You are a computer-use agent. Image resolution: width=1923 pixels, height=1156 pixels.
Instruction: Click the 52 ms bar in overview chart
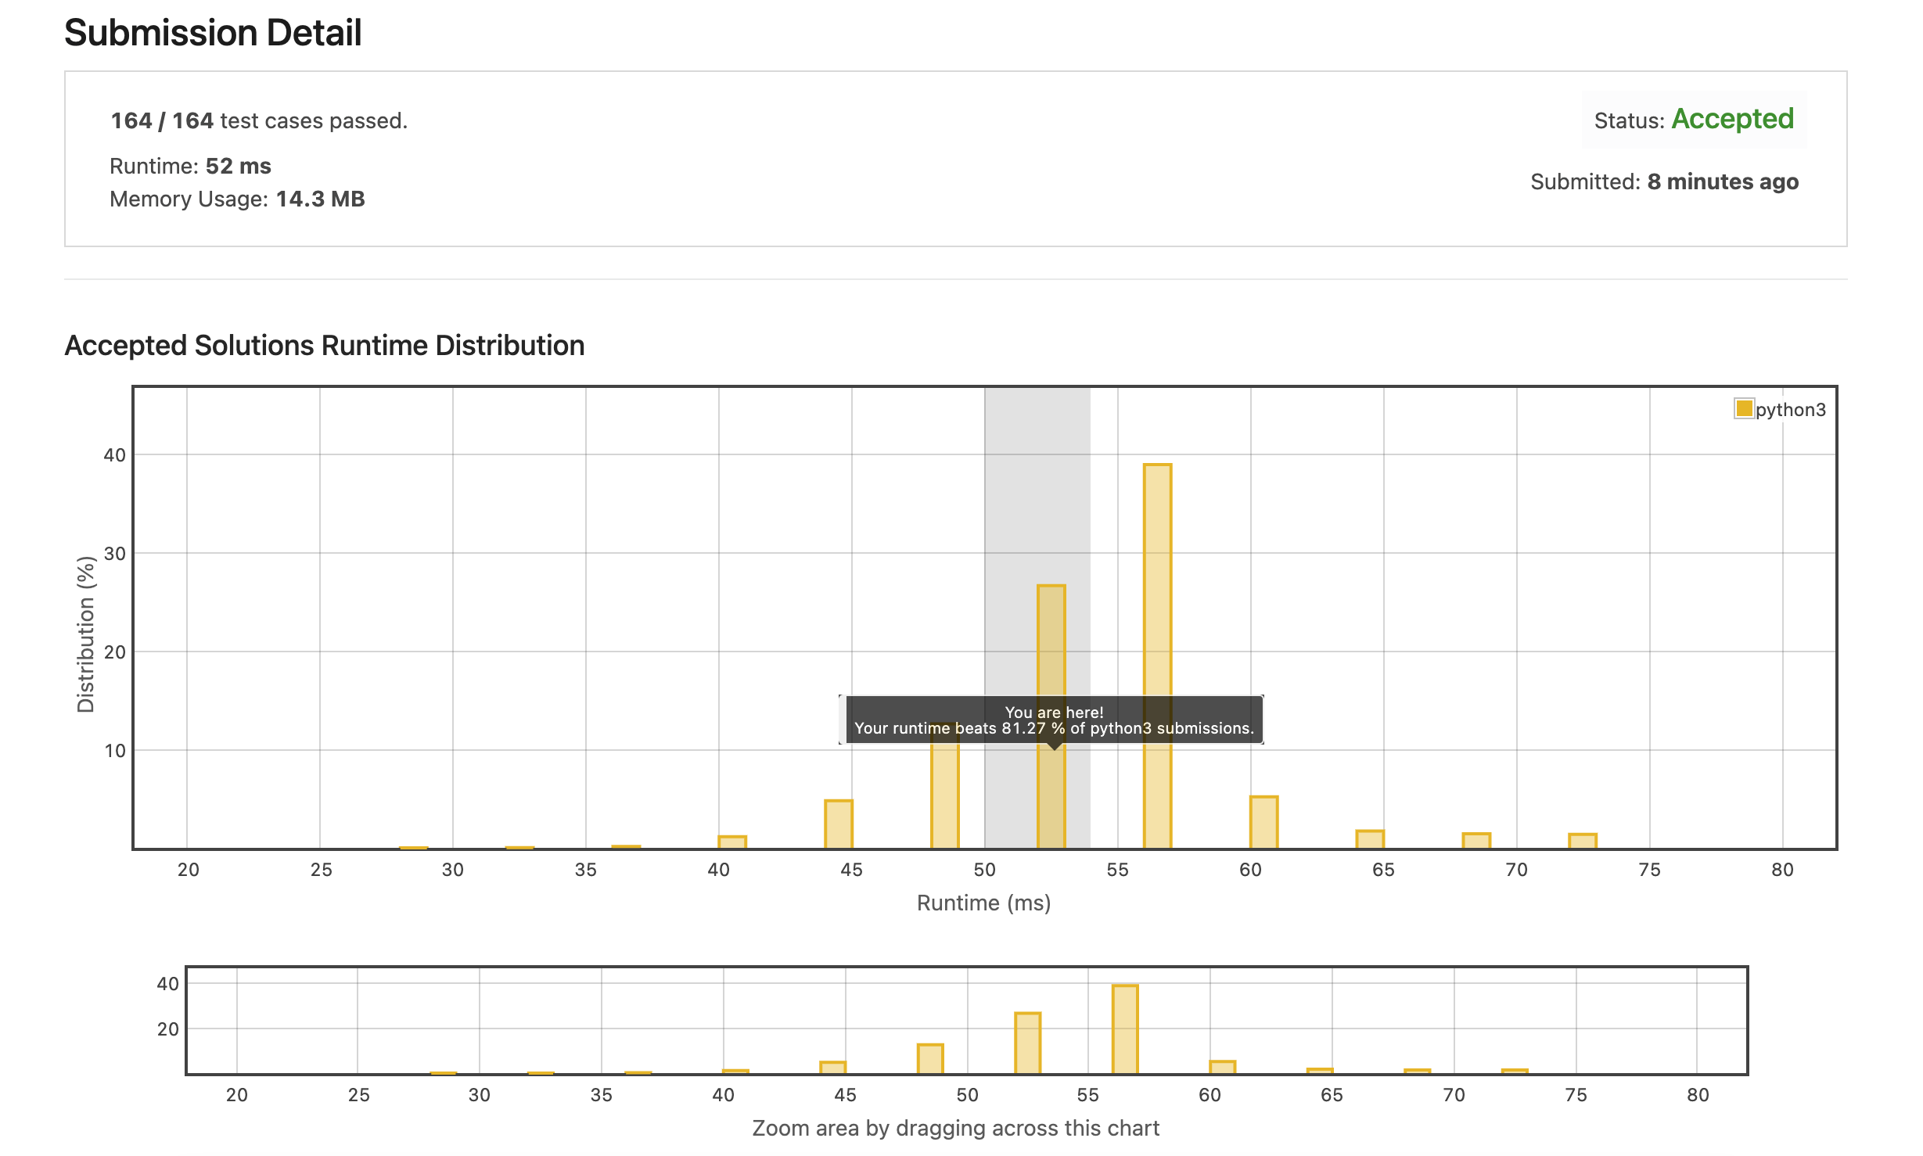pyautogui.click(x=1027, y=1043)
